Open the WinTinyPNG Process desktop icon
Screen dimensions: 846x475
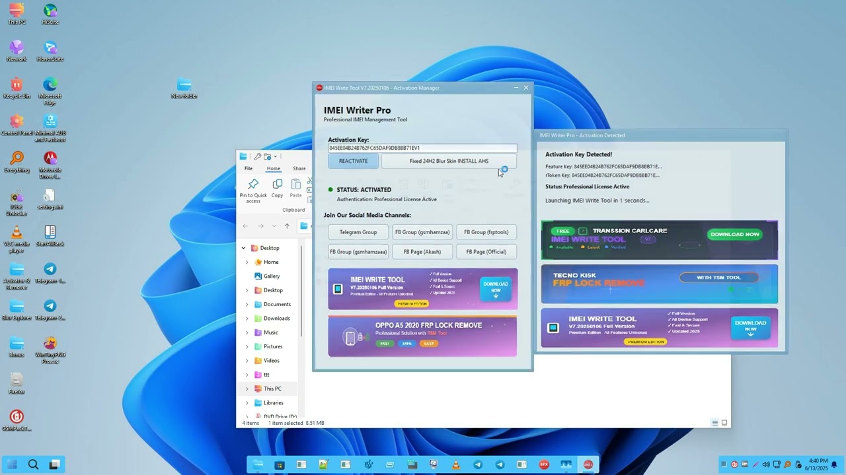(x=50, y=350)
